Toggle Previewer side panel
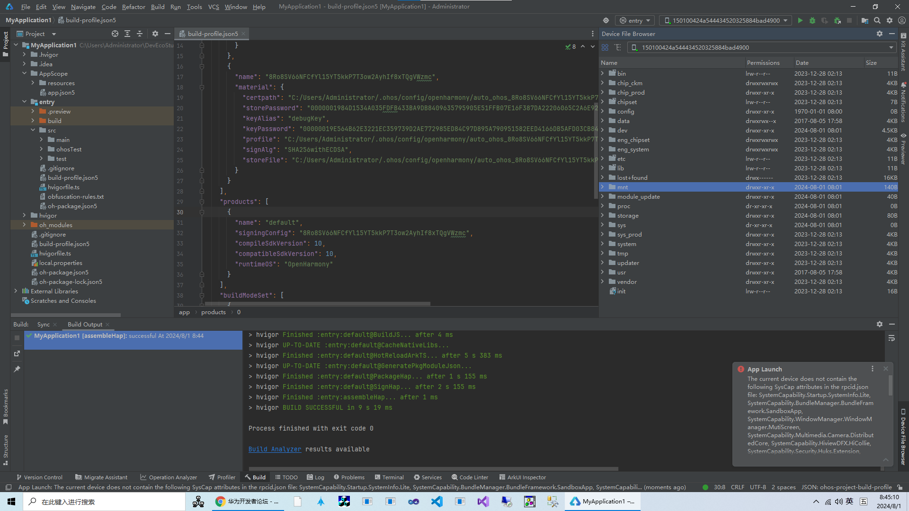The image size is (909, 511). 903,149
